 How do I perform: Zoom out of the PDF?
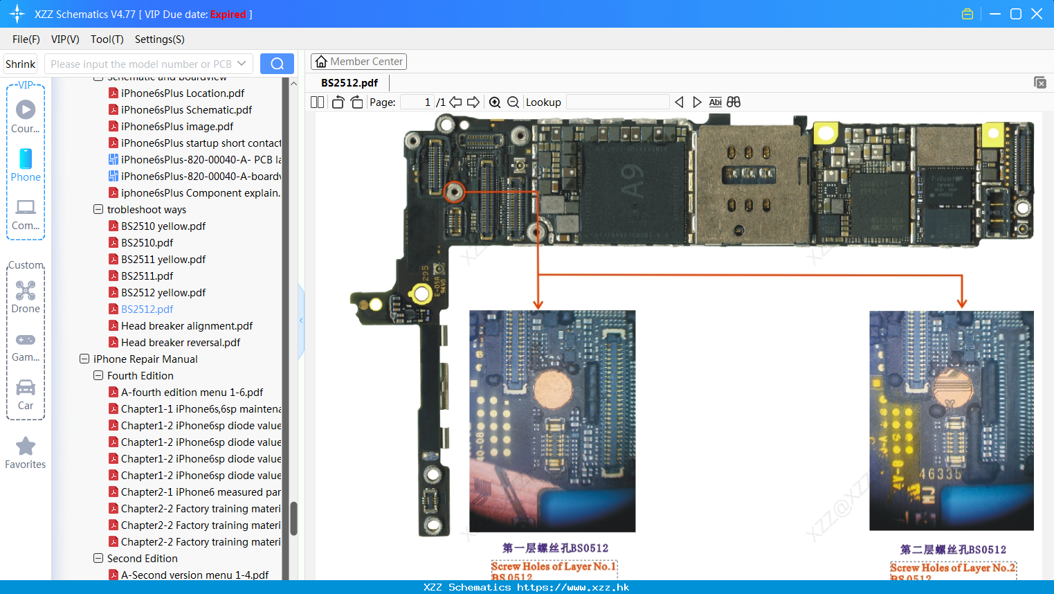point(513,102)
